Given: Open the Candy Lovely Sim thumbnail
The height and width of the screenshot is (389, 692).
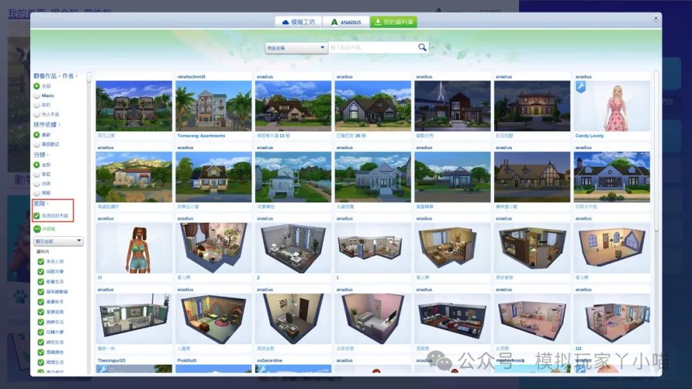Looking at the screenshot, I should (612, 106).
